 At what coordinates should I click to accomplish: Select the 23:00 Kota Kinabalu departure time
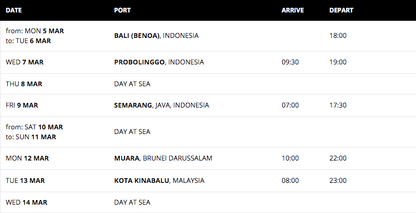tap(338, 181)
